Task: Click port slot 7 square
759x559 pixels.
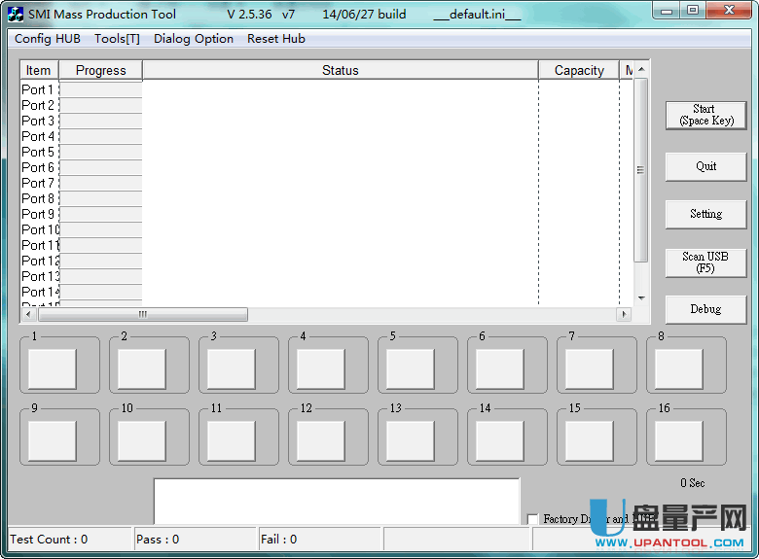Action: tap(589, 368)
